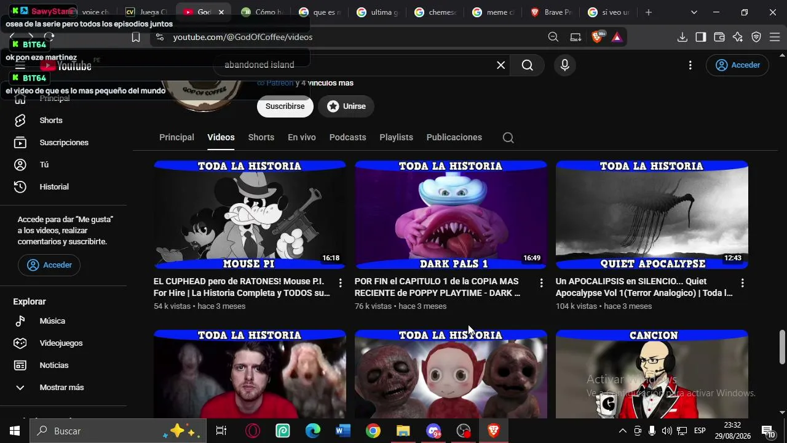
Task: Search within the channel using the magnifier
Action: coord(508,138)
